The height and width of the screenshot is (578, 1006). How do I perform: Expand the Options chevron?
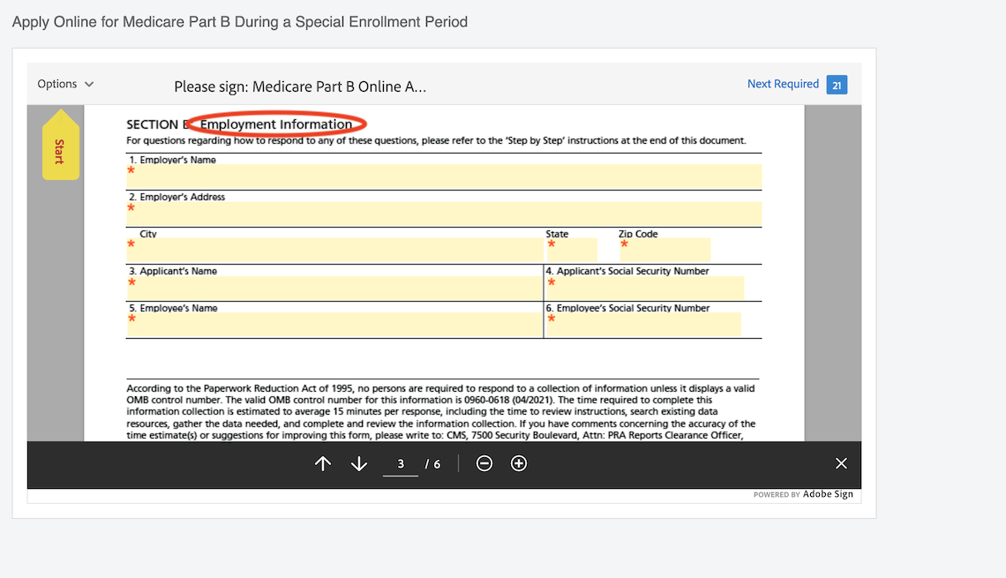click(x=89, y=84)
